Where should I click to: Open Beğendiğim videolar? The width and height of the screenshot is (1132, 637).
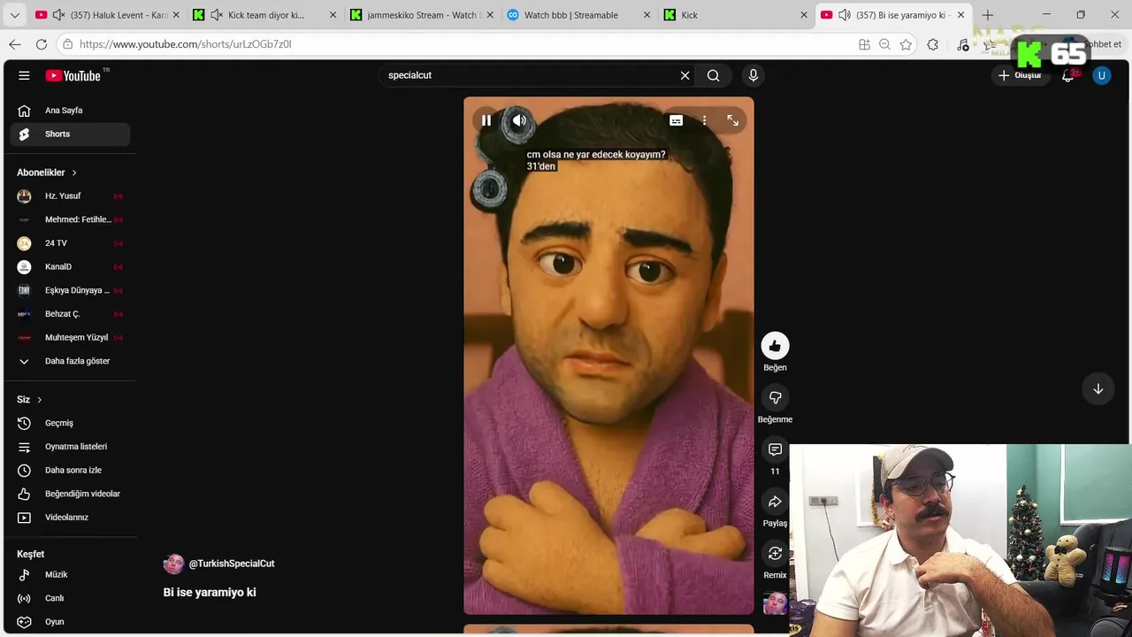coord(70,494)
